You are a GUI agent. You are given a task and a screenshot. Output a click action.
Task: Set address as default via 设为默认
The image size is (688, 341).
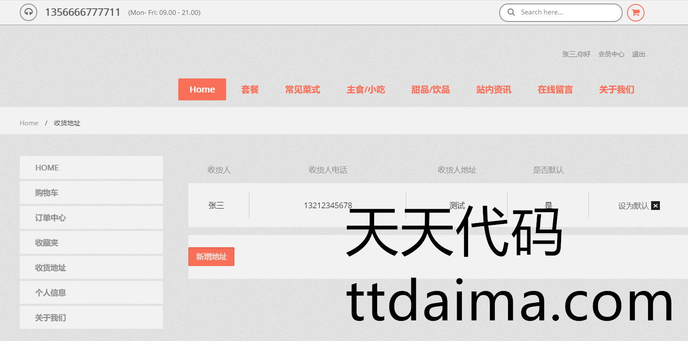point(633,206)
